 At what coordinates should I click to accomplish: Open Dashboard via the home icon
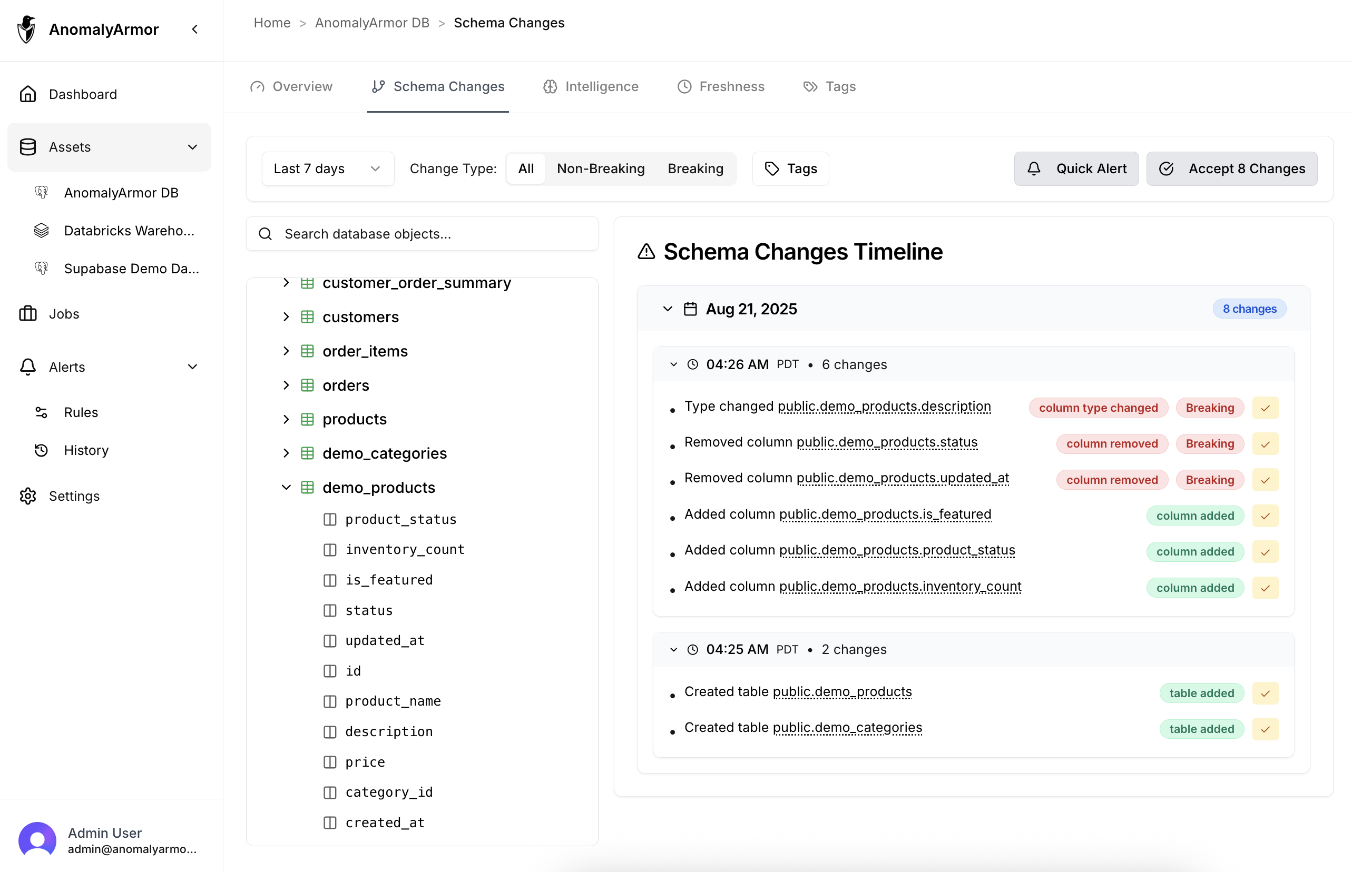pos(28,94)
